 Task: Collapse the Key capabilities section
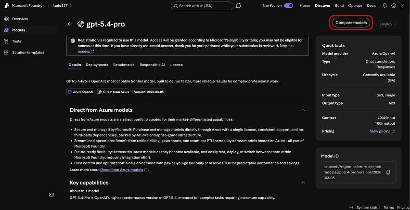[x=303, y=183]
